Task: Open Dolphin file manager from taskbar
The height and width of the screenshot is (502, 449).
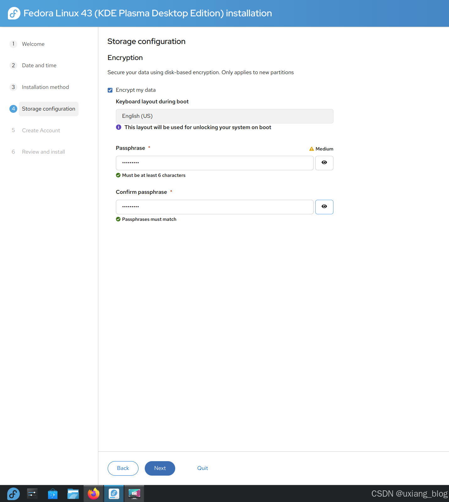Action: 73,494
